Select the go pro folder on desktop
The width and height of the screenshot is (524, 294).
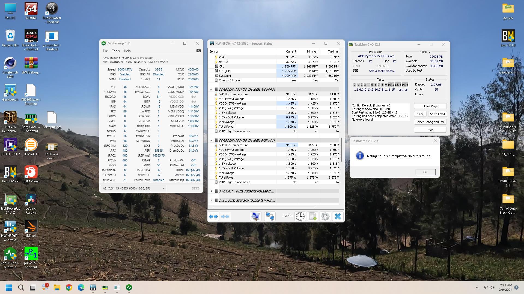(508, 12)
